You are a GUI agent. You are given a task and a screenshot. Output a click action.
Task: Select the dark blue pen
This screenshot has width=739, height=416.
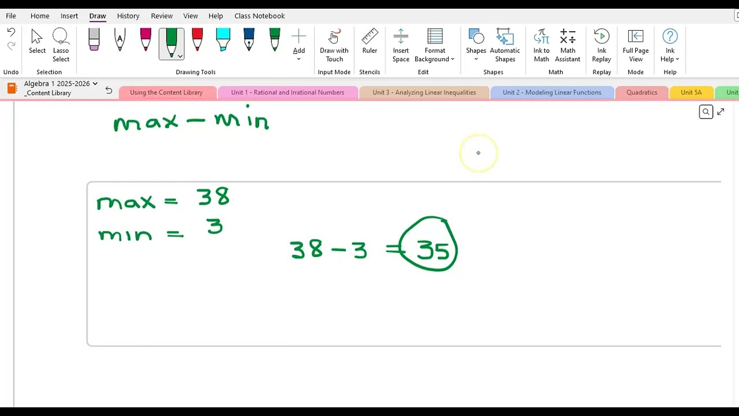249,40
